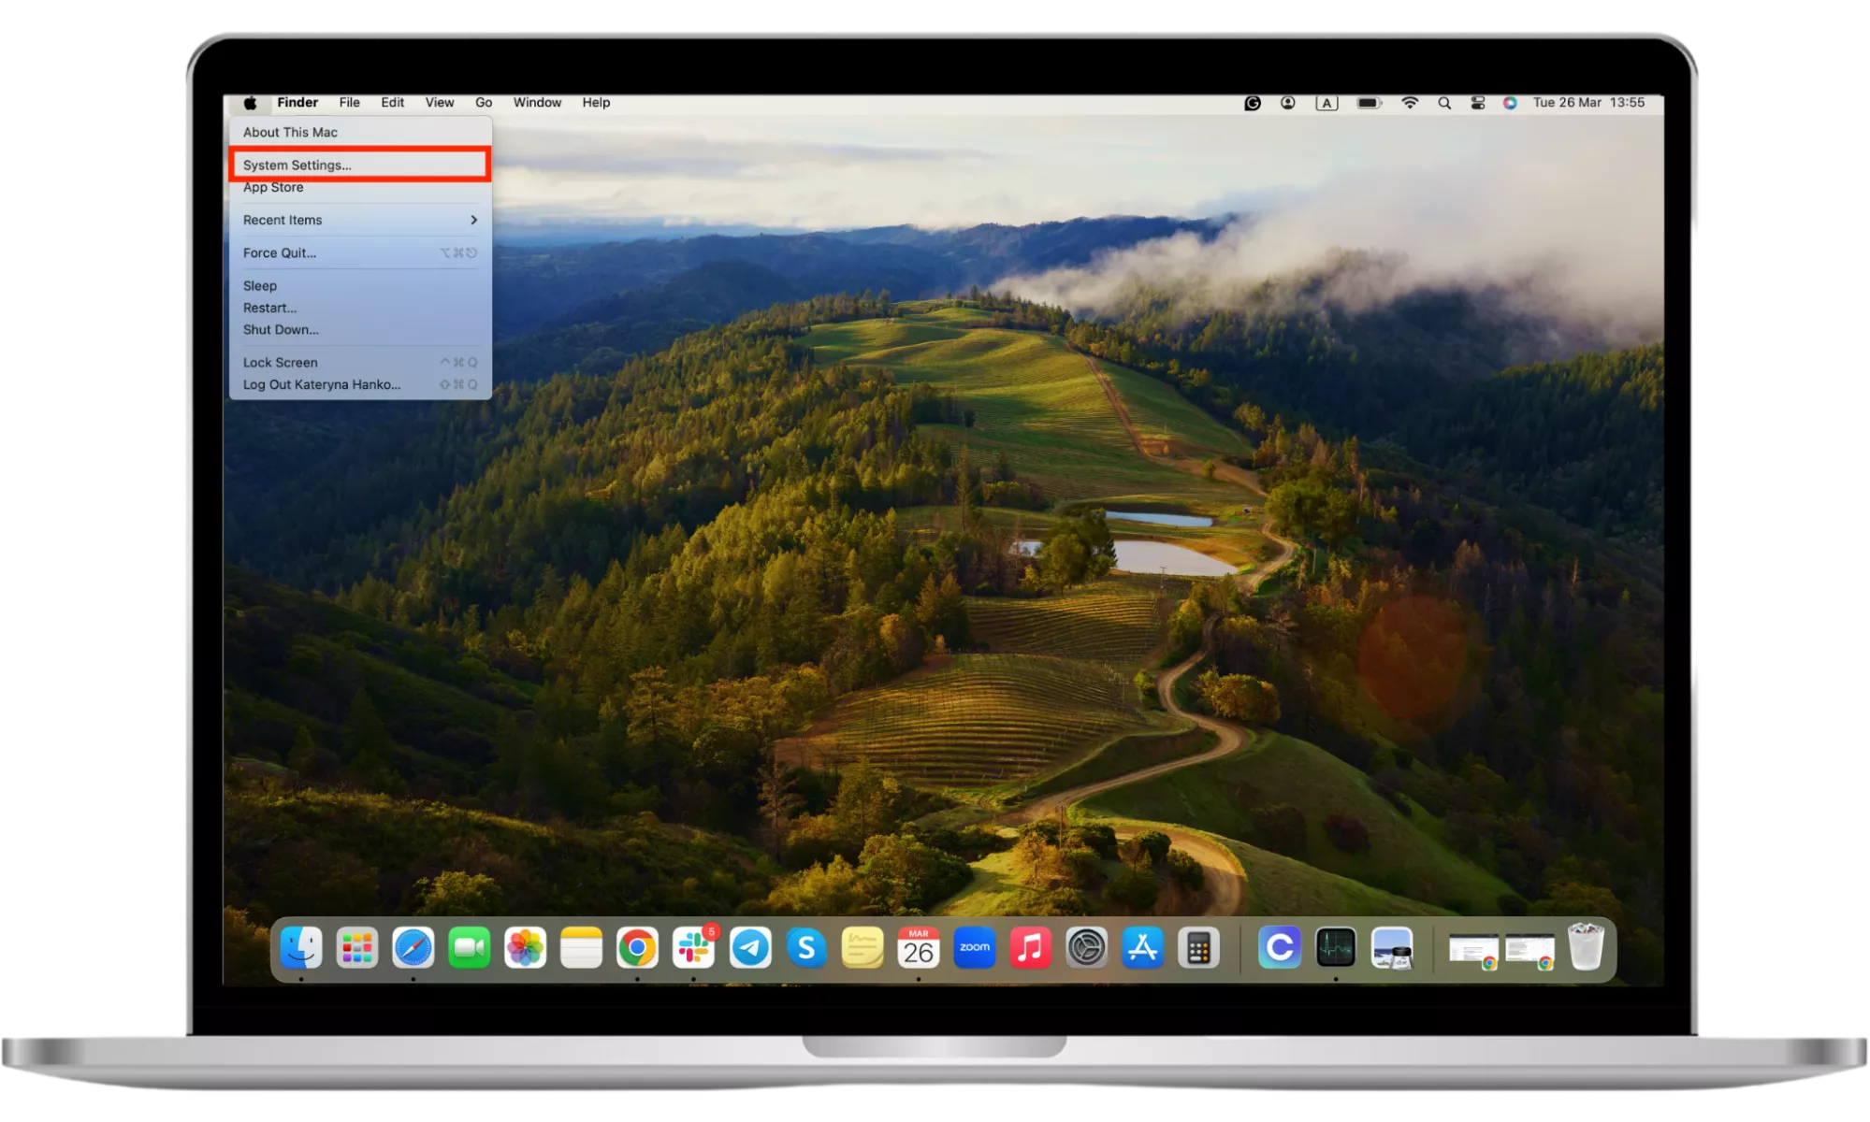Image resolution: width=1870 pixels, height=1122 pixels.
Task: Open the keyboard input source menu
Action: (x=1326, y=103)
